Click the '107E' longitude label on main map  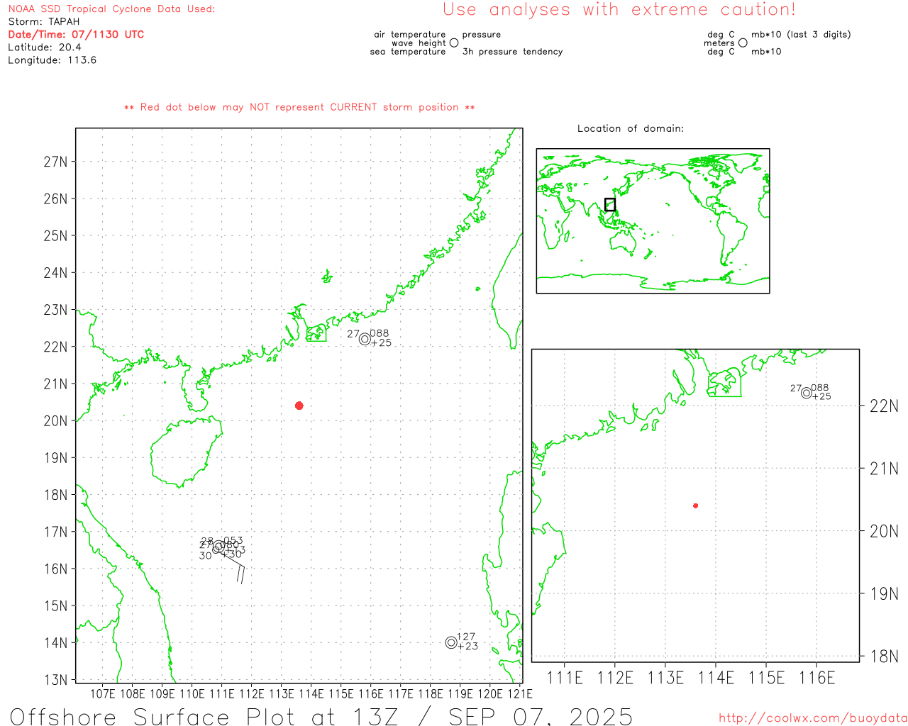103,693
